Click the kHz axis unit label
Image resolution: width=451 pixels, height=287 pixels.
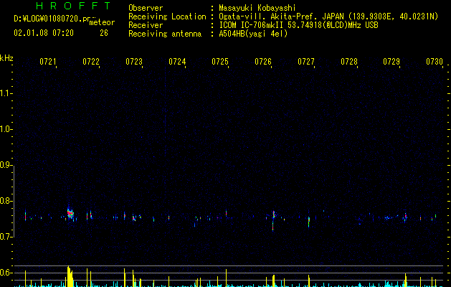click(6, 58)
